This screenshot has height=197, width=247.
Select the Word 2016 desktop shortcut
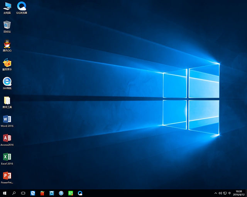tap(7, 119)
